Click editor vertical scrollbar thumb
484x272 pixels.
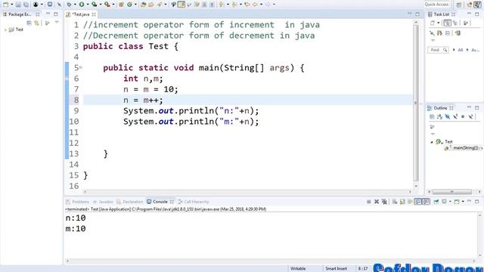416,104
